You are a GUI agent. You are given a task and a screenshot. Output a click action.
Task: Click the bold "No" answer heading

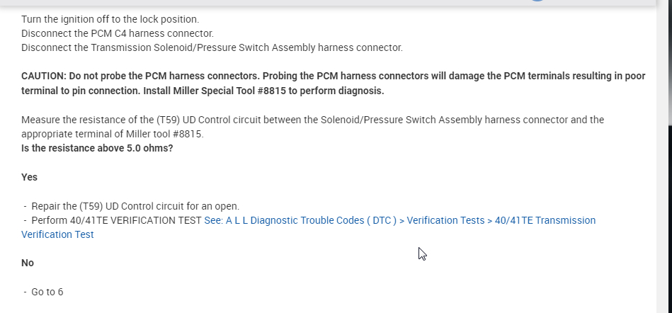[x=28, y=263]
